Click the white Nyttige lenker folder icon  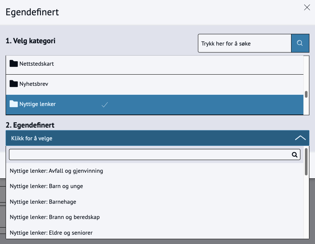(14, 104)
